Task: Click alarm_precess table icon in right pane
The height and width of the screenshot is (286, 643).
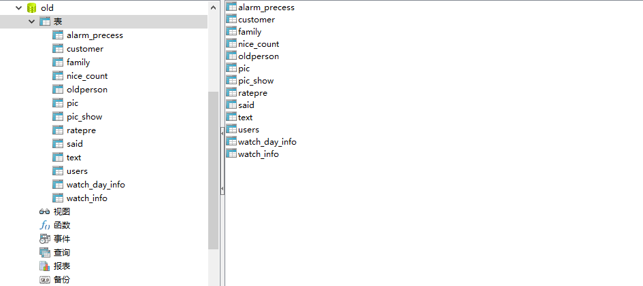Action: pyautogui.click(x=231, y=7)
